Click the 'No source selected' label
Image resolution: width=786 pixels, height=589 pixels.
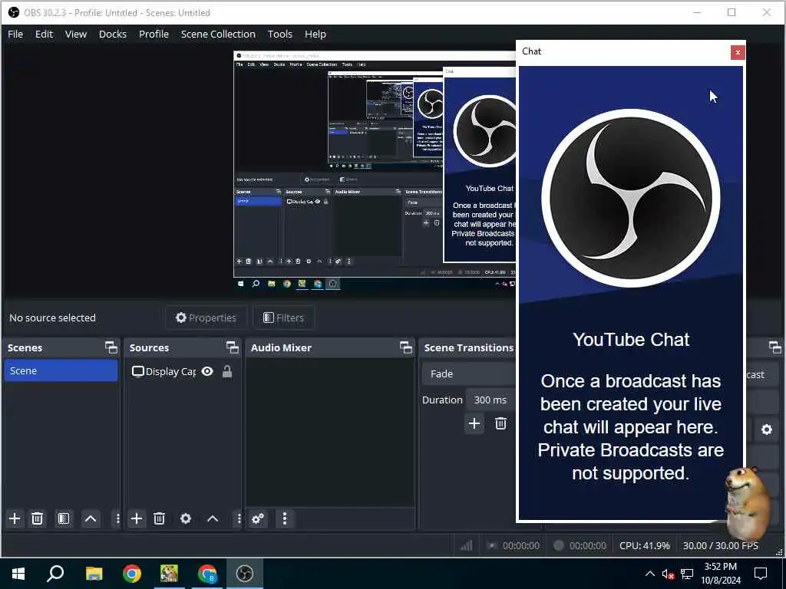[53, 318]
